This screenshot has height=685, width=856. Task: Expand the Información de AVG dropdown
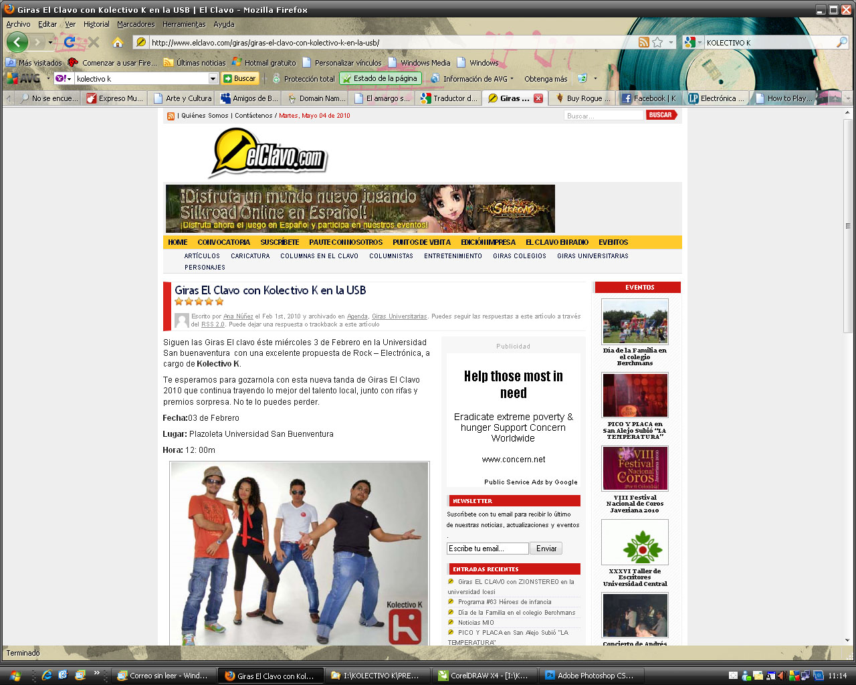[512, 79]
